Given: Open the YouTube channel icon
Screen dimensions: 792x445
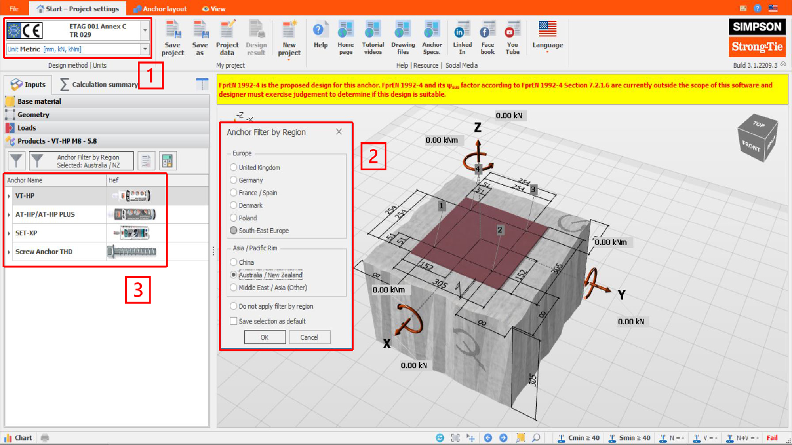Looking at the screenshot, I should click(x=512, y=30).
